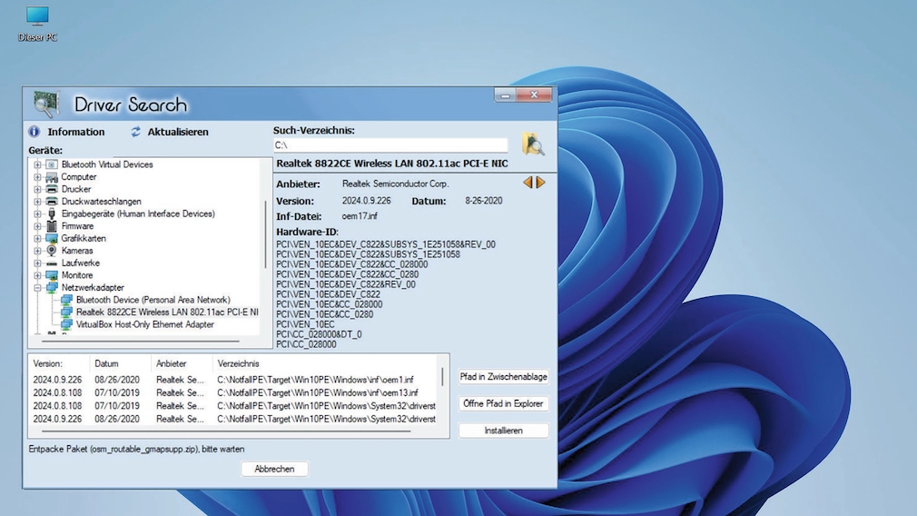
Task: Click the device tree vertical scrollbar
Action: [x=266, y=234]
